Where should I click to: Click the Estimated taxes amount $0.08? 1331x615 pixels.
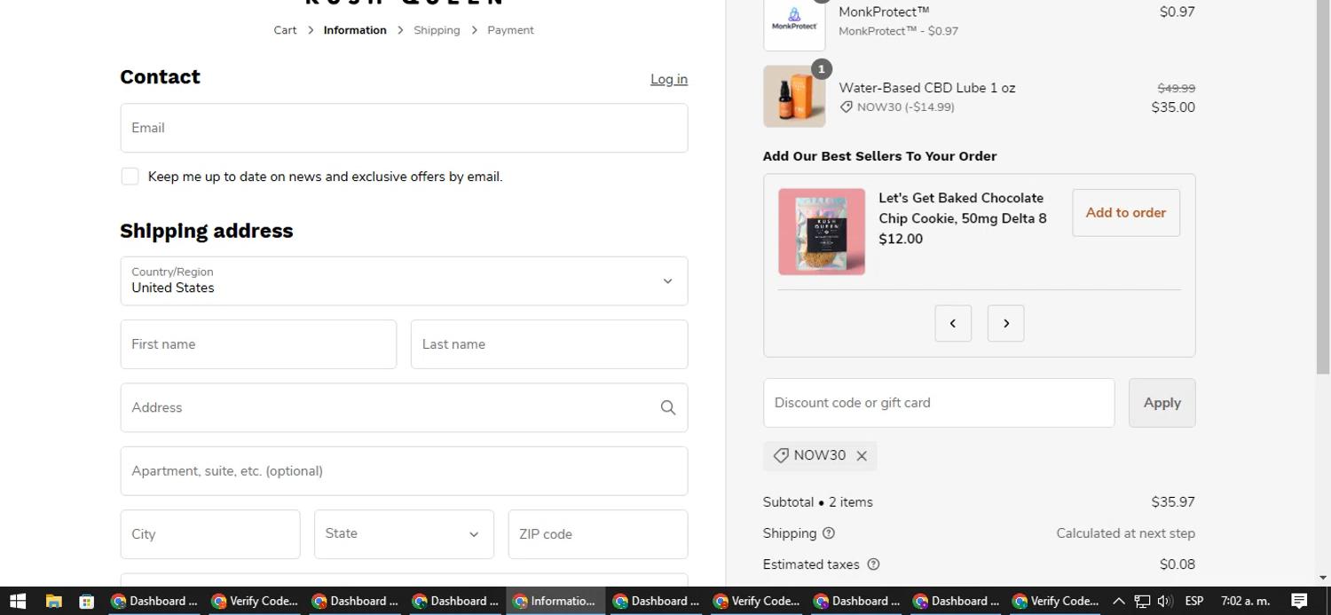[1177, 564]
